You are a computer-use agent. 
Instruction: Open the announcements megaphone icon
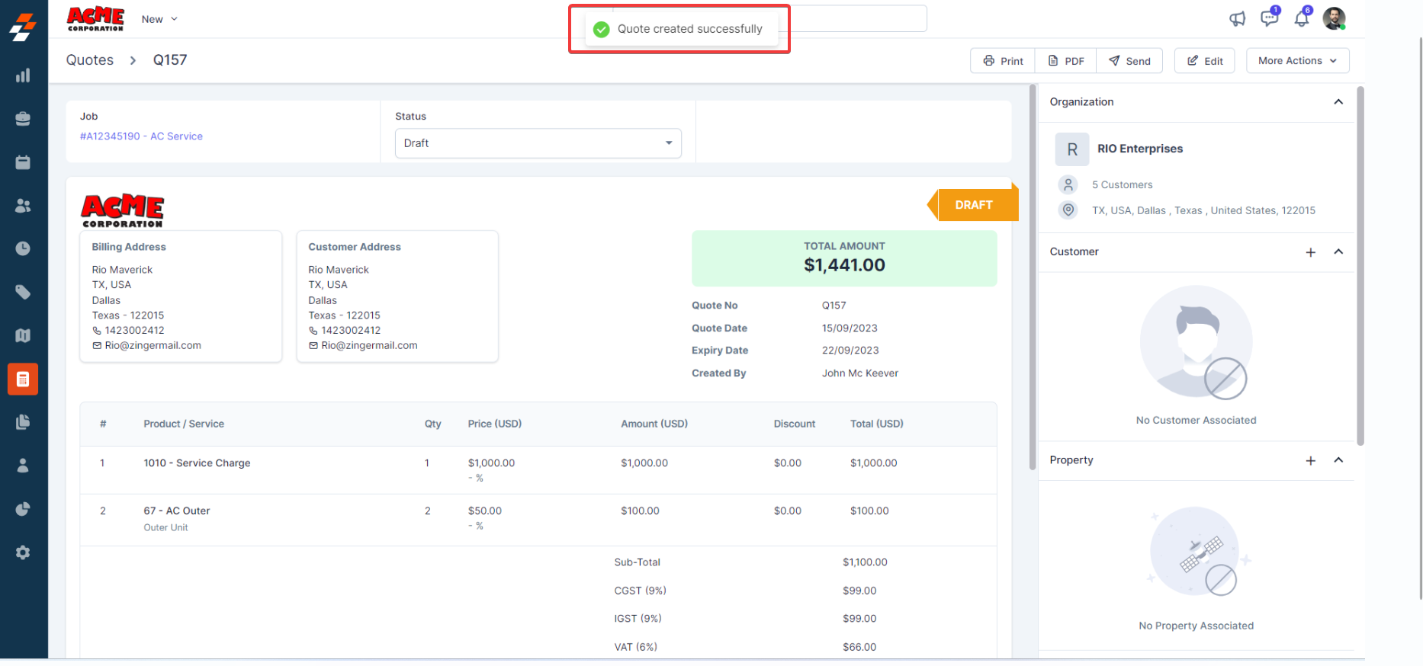tap(1237, 19)
